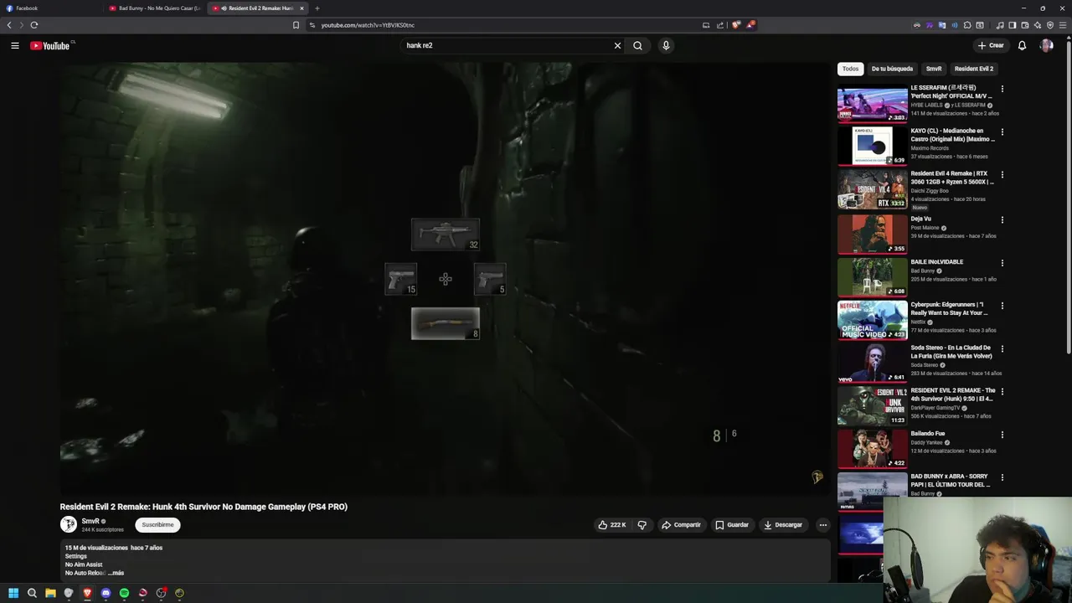Open Bailando Fue Daddy Yankee thumbnail
Image resolution: width=1072 pixels, height=603 pixels.
872,448
